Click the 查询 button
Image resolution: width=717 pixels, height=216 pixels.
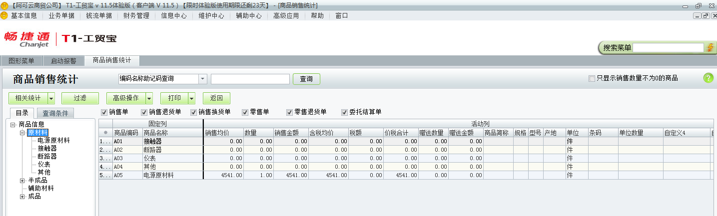point(306,79)
